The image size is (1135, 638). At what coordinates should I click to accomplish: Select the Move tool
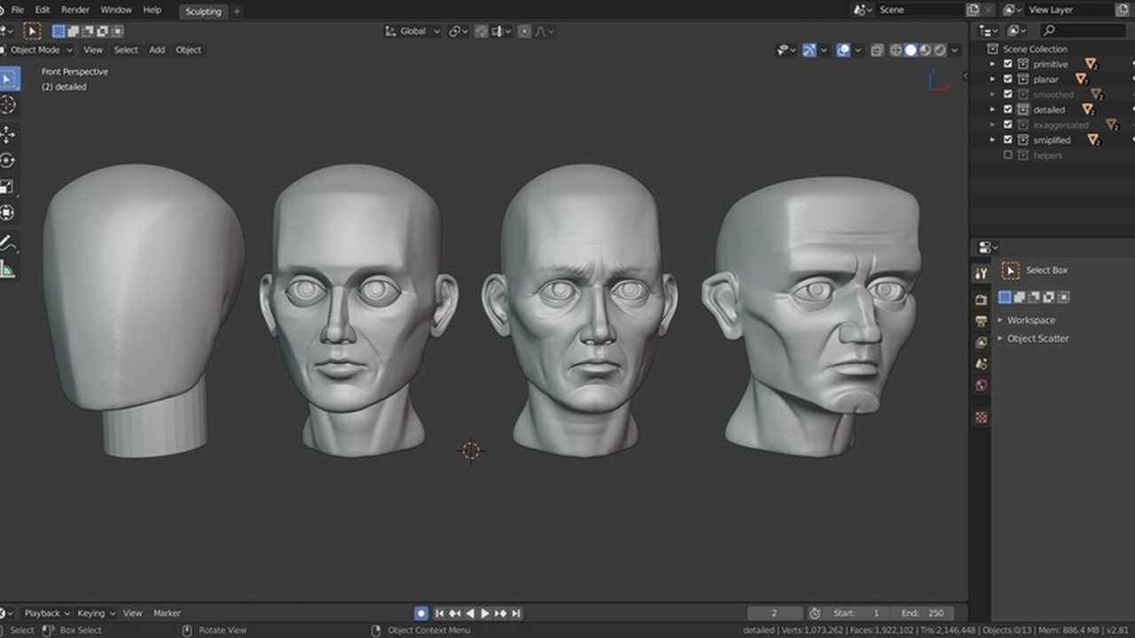pos(9,135)
